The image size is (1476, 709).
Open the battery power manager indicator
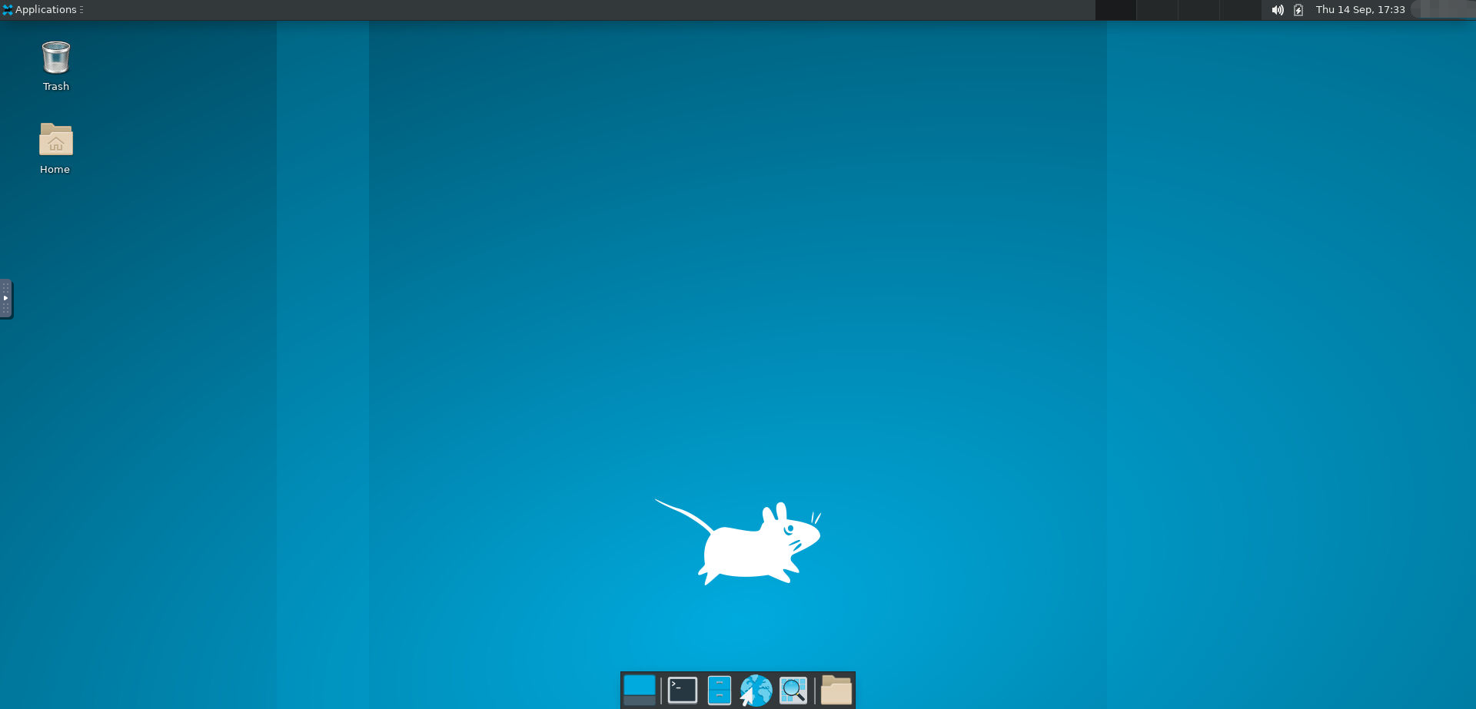1298,10
